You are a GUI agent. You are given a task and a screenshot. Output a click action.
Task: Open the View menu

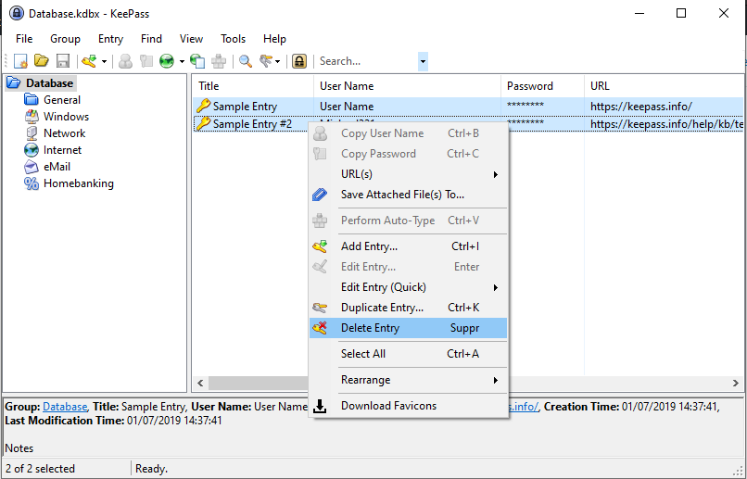point(192,39)
